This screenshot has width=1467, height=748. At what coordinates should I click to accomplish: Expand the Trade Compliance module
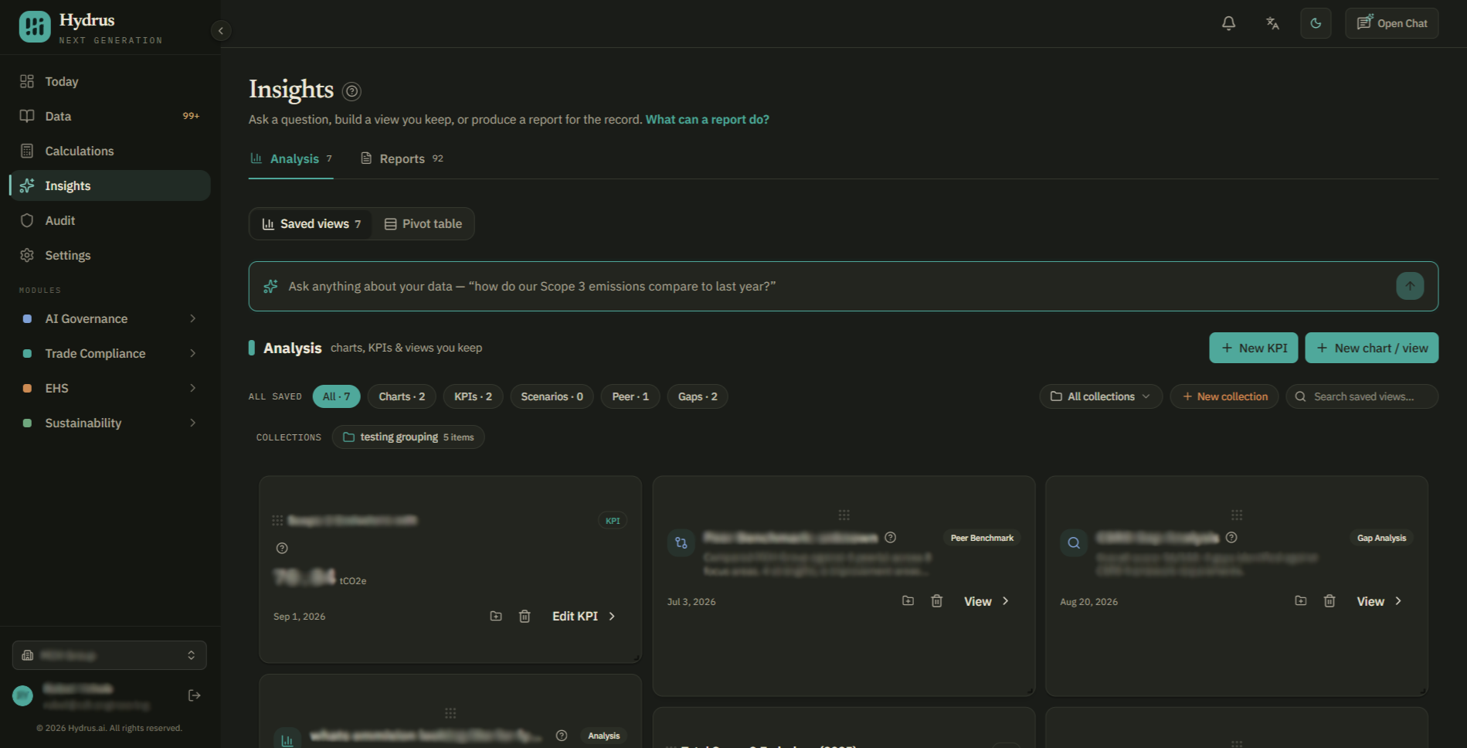pos(110,353)
